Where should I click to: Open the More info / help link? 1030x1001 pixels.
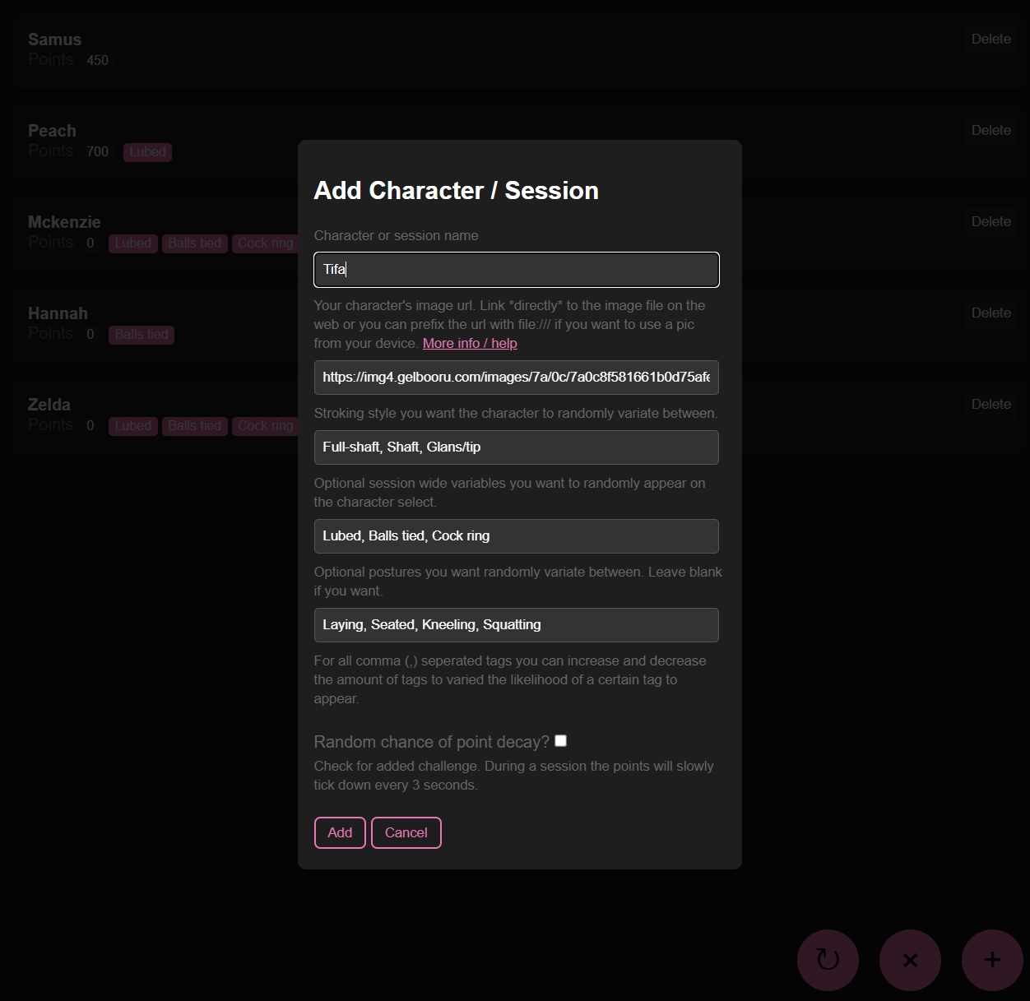(470, 343)
